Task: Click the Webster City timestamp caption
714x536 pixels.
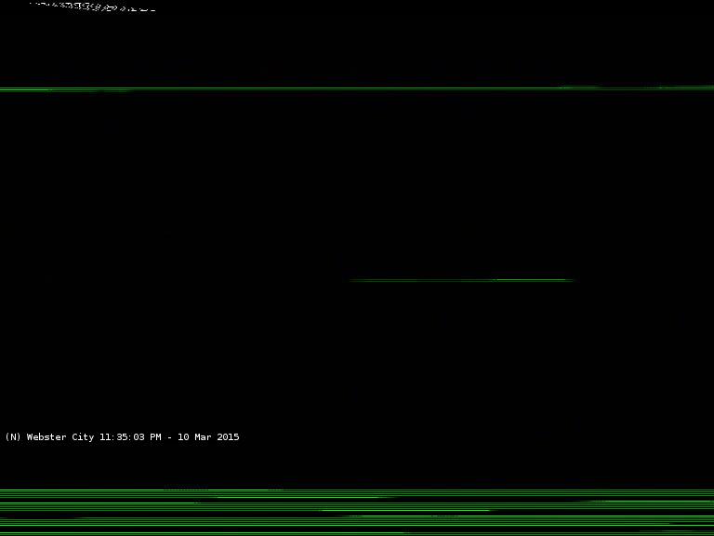Action: pos(122,436)
